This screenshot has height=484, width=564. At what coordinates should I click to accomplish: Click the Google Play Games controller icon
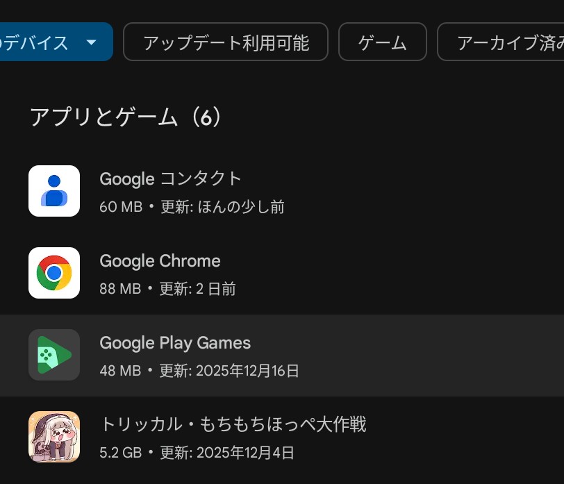coord(54,355)
